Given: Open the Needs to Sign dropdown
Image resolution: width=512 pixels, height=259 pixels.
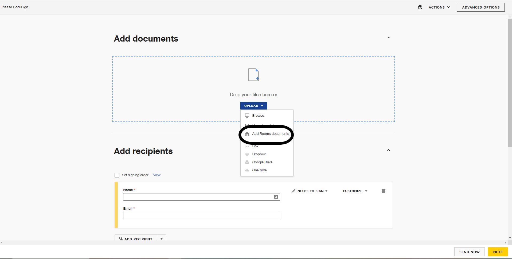Looking at the screenshot, I should 310,191.
